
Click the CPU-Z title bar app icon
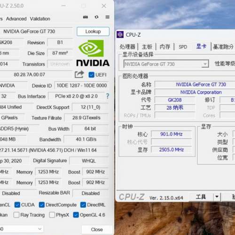point(120,34)
